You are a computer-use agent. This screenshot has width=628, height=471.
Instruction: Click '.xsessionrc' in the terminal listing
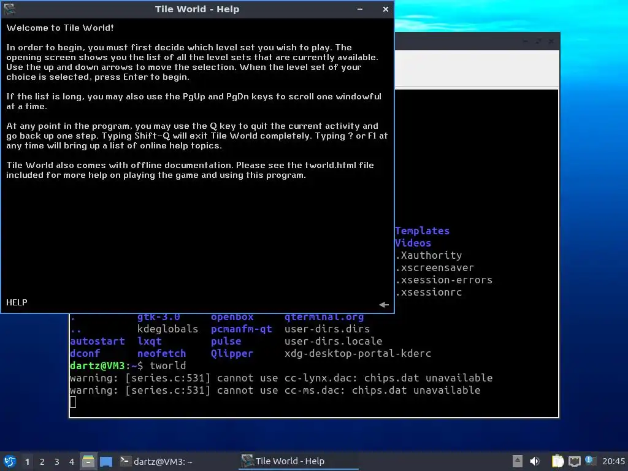click(429, 292)
